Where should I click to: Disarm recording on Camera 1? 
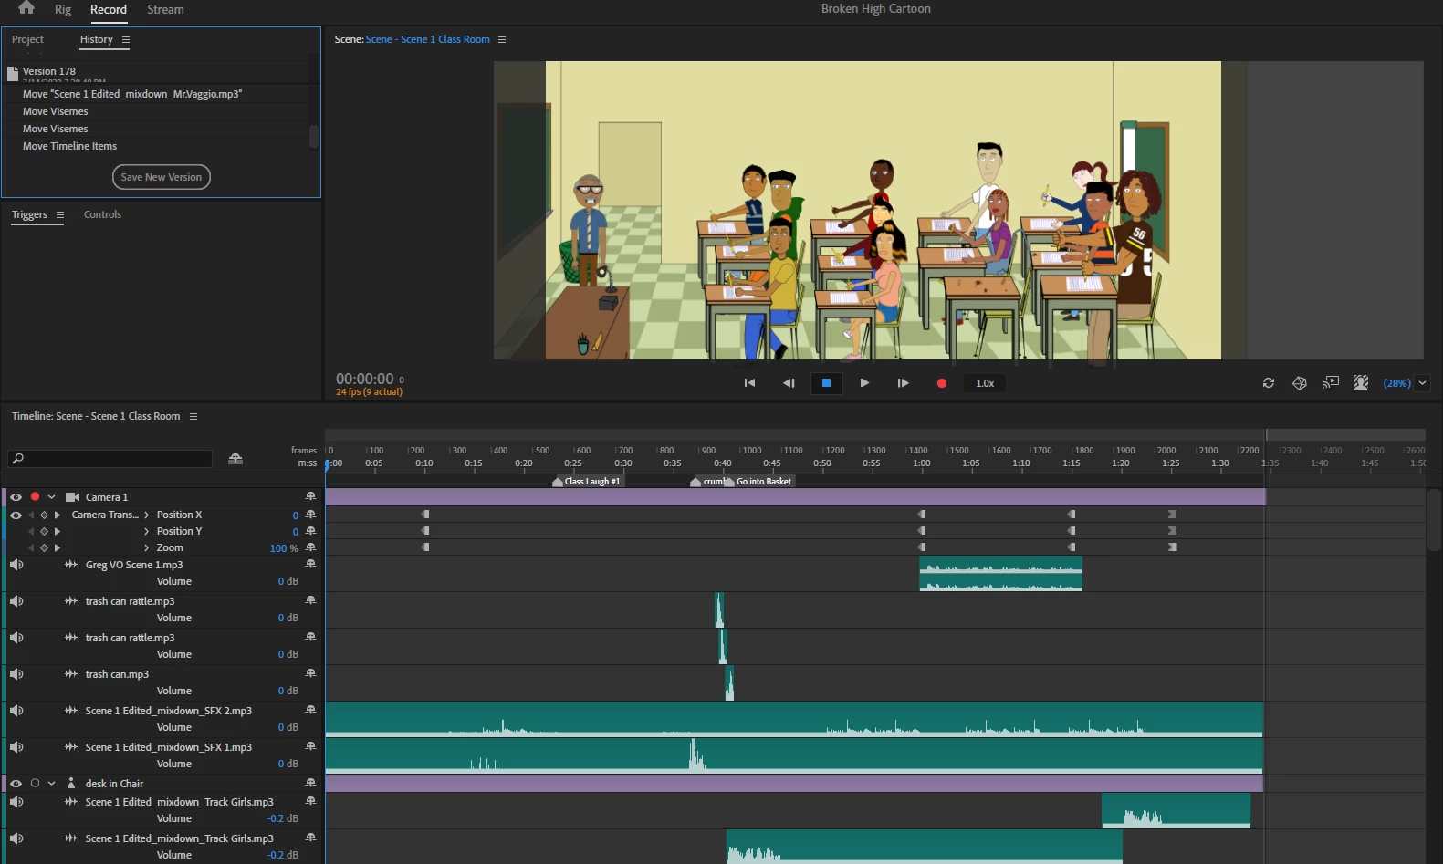(35, 497)
